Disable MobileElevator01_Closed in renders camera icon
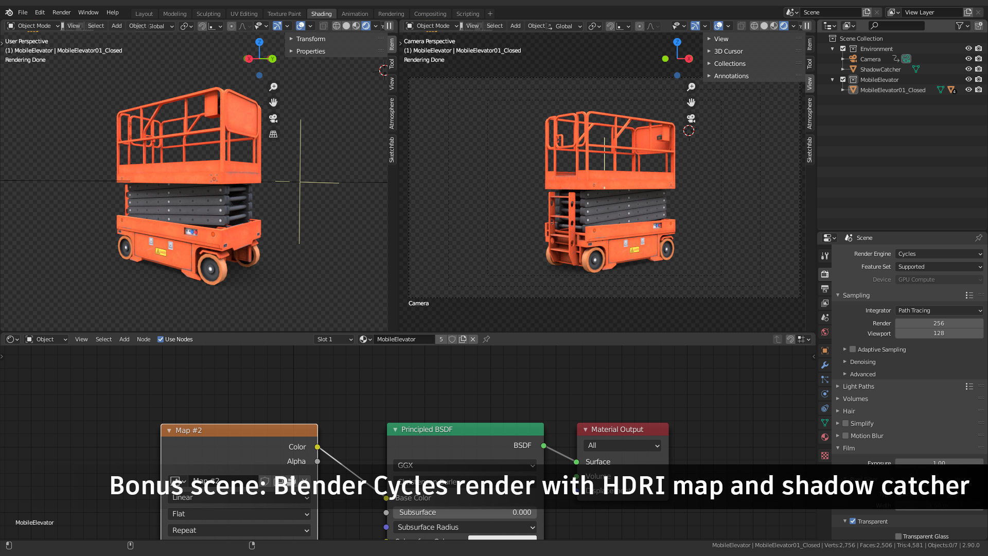 pyautogui.click(x=979, y=90)
